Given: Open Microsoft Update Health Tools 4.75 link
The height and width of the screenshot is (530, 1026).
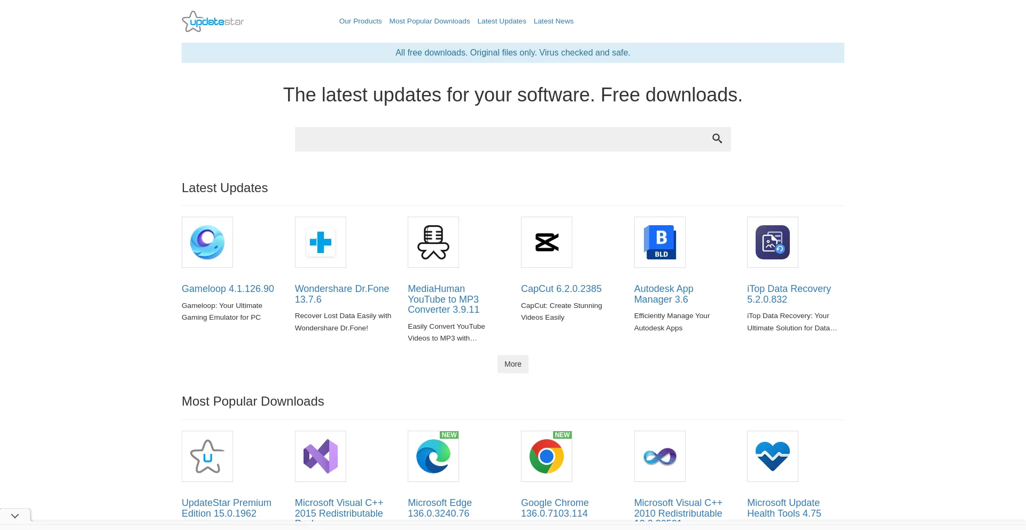Looking at the screenshot, I should tap(784, 508).
